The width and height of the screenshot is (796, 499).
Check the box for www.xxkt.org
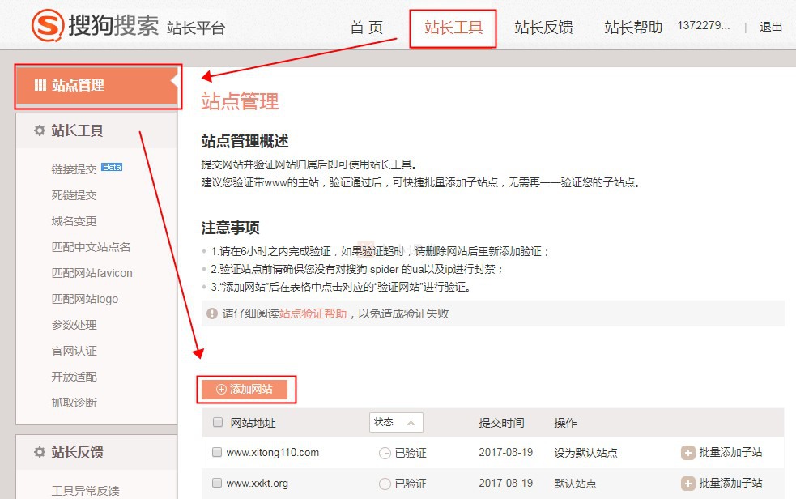[217, 483]
